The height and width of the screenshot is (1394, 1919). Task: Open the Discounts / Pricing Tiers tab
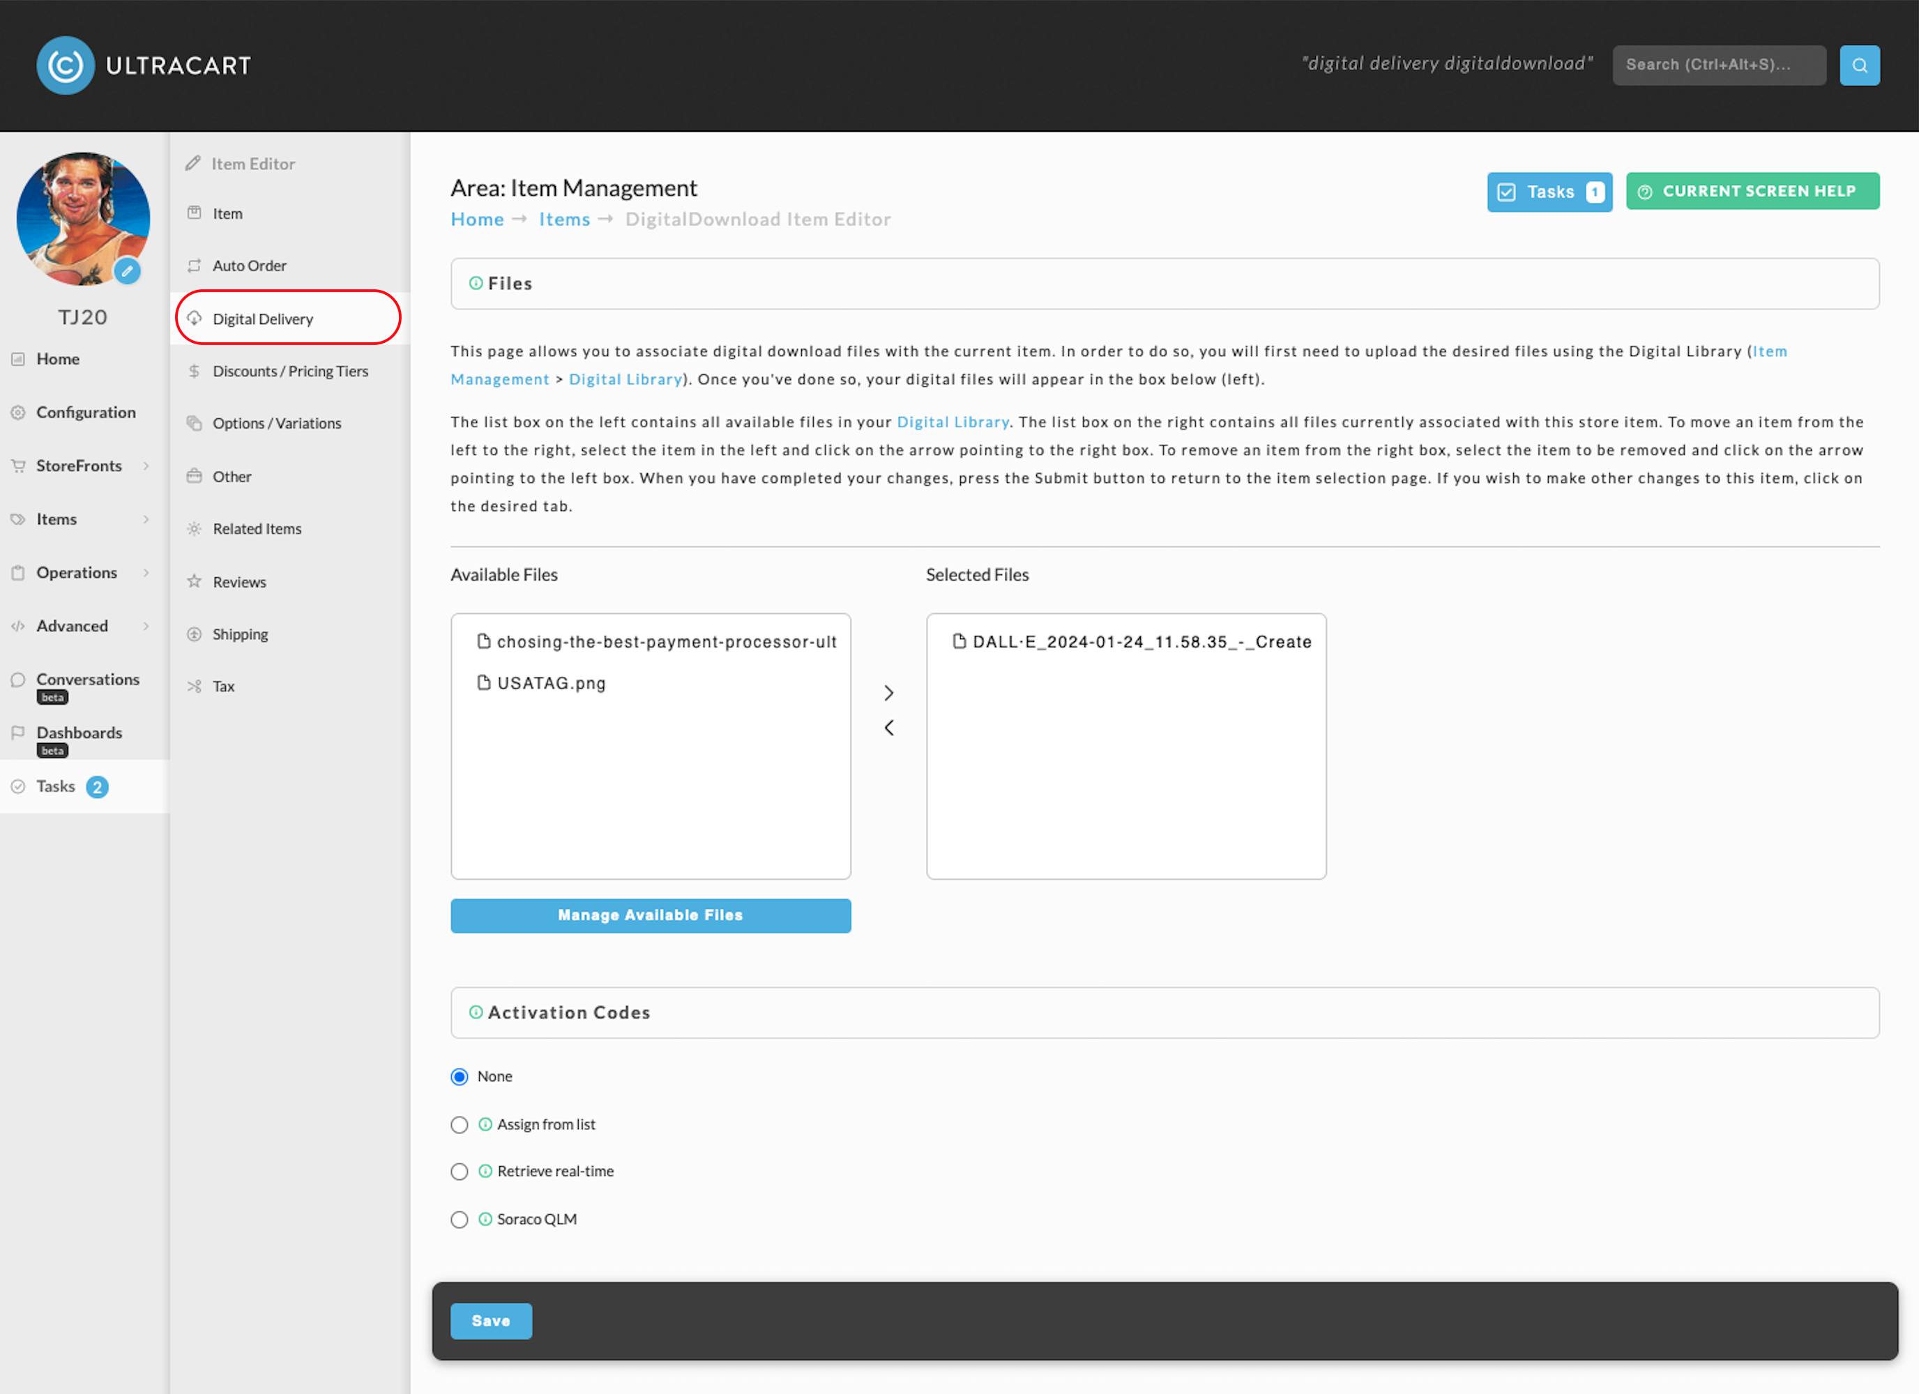pos(290,372)
